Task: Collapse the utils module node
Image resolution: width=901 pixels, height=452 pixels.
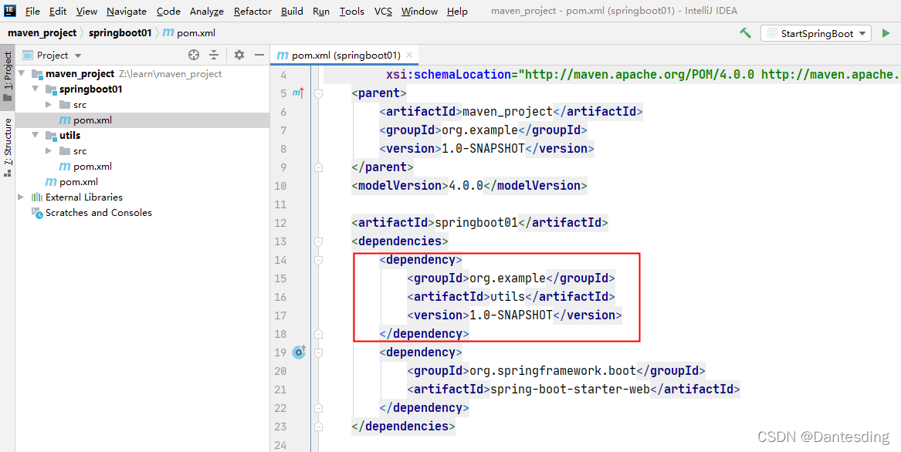Action: (36, 136)
